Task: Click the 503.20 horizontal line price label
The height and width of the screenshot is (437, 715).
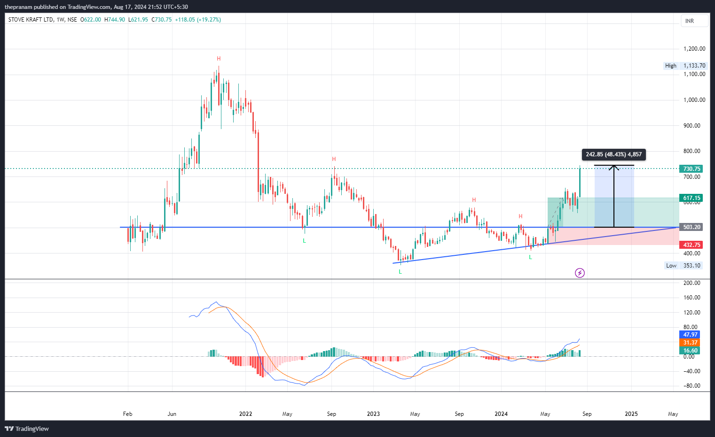Action: tap(691, 227)
